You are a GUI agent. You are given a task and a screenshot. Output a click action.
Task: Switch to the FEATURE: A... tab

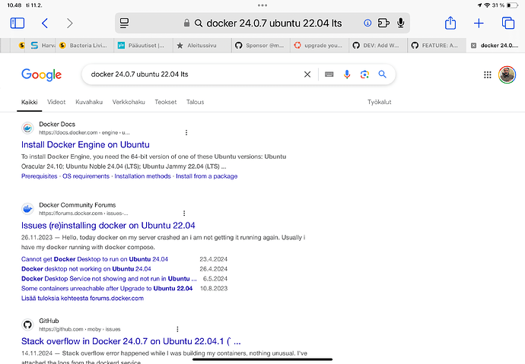[x=437, y=46]
